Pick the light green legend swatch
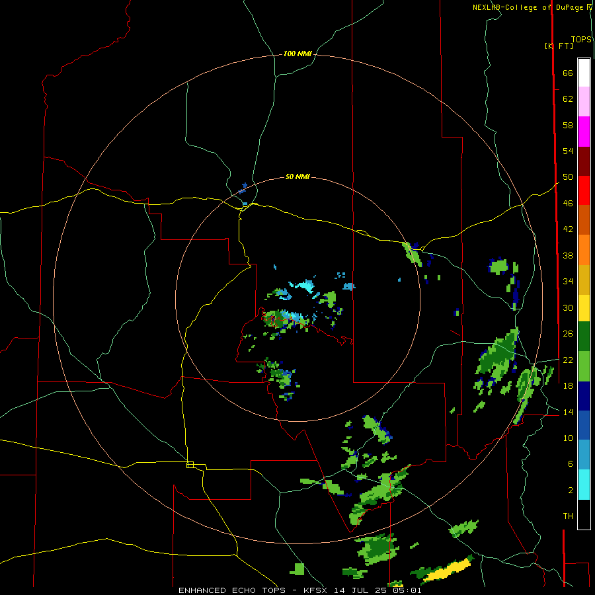Screen dimensions: 595x595 click(x=584, y=366)
